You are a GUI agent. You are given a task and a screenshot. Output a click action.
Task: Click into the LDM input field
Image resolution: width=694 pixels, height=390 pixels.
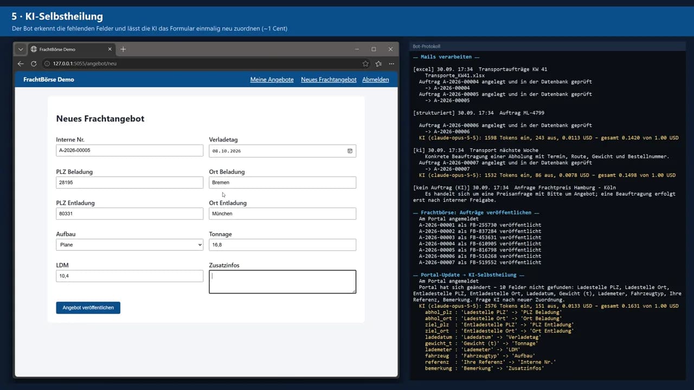click(130, 276)
